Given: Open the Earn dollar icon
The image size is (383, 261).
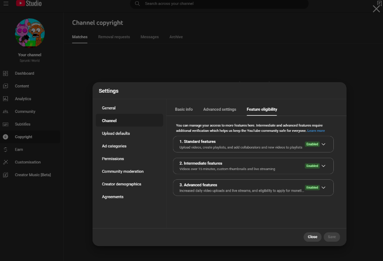Looking at the screenshot, I should coord(5,149).
